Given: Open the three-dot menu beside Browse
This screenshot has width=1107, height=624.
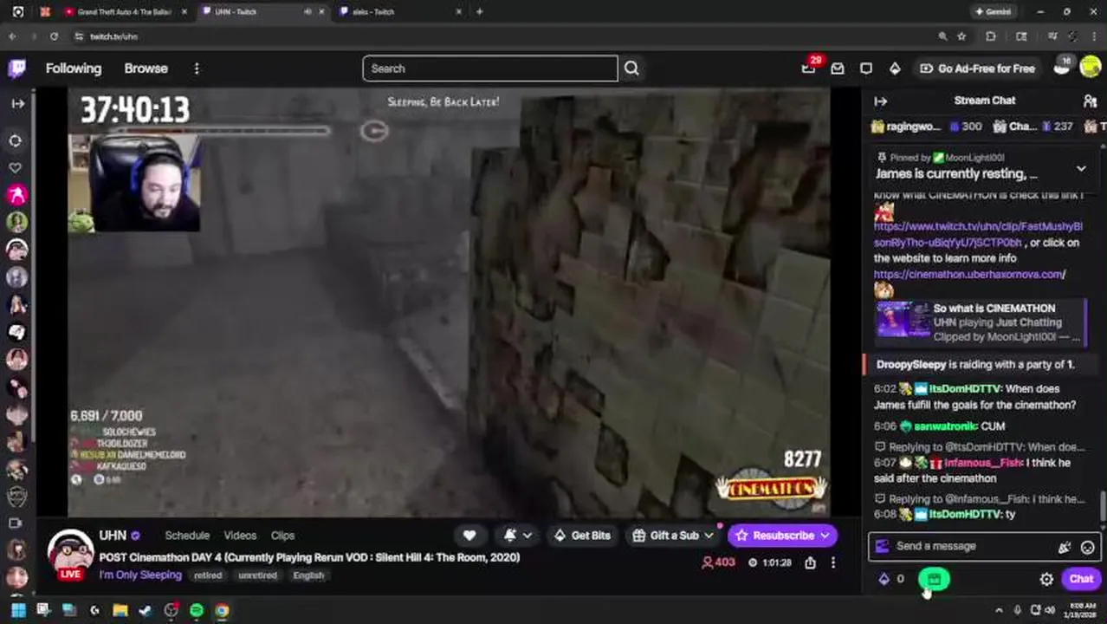Looking at the screenshot, I should [x=197, y=68].
